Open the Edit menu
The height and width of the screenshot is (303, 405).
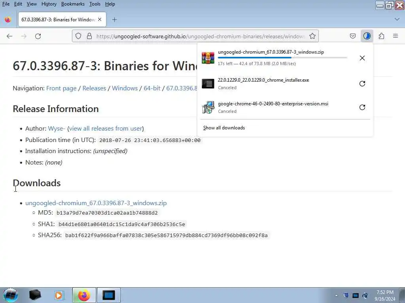(x=18, y=4)
